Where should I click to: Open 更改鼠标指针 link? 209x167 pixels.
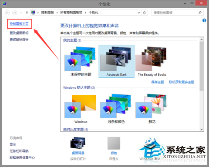coord(19,40)
